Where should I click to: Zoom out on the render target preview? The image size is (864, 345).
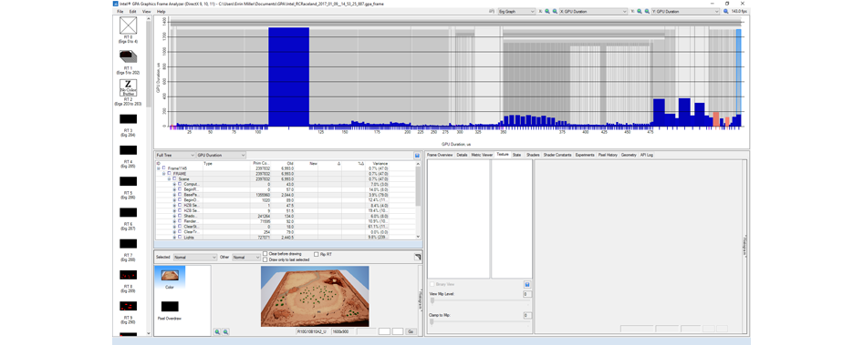(x=225, y=332)
